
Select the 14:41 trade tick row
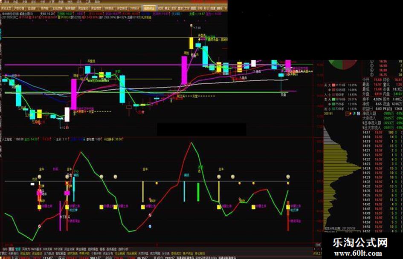pos(383,199)
